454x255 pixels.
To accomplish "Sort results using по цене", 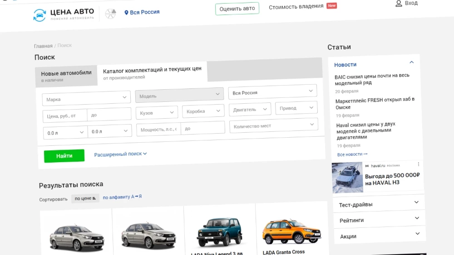I will coord(85,198).
